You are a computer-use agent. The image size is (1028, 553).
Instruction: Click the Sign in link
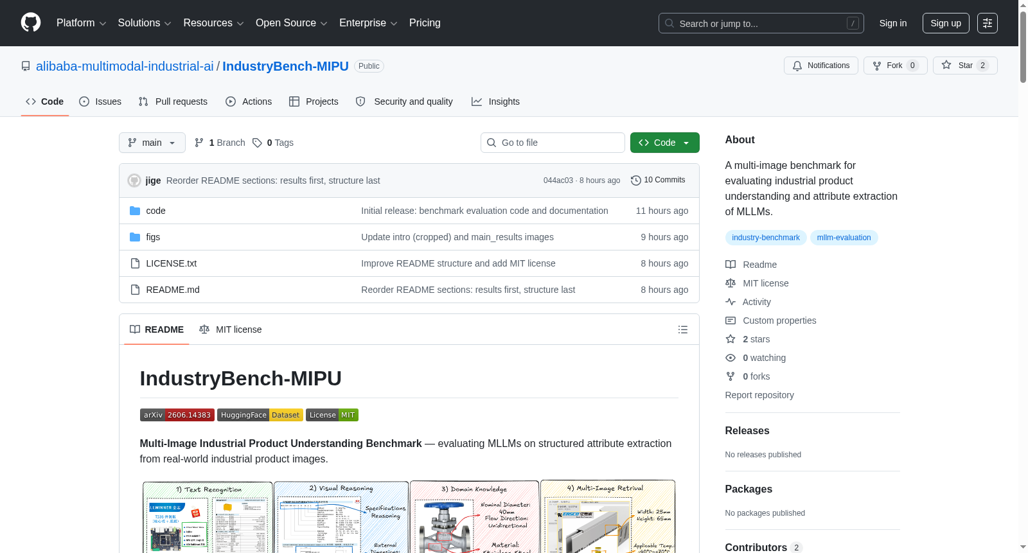pyautogui.click(x=893, y=23)
